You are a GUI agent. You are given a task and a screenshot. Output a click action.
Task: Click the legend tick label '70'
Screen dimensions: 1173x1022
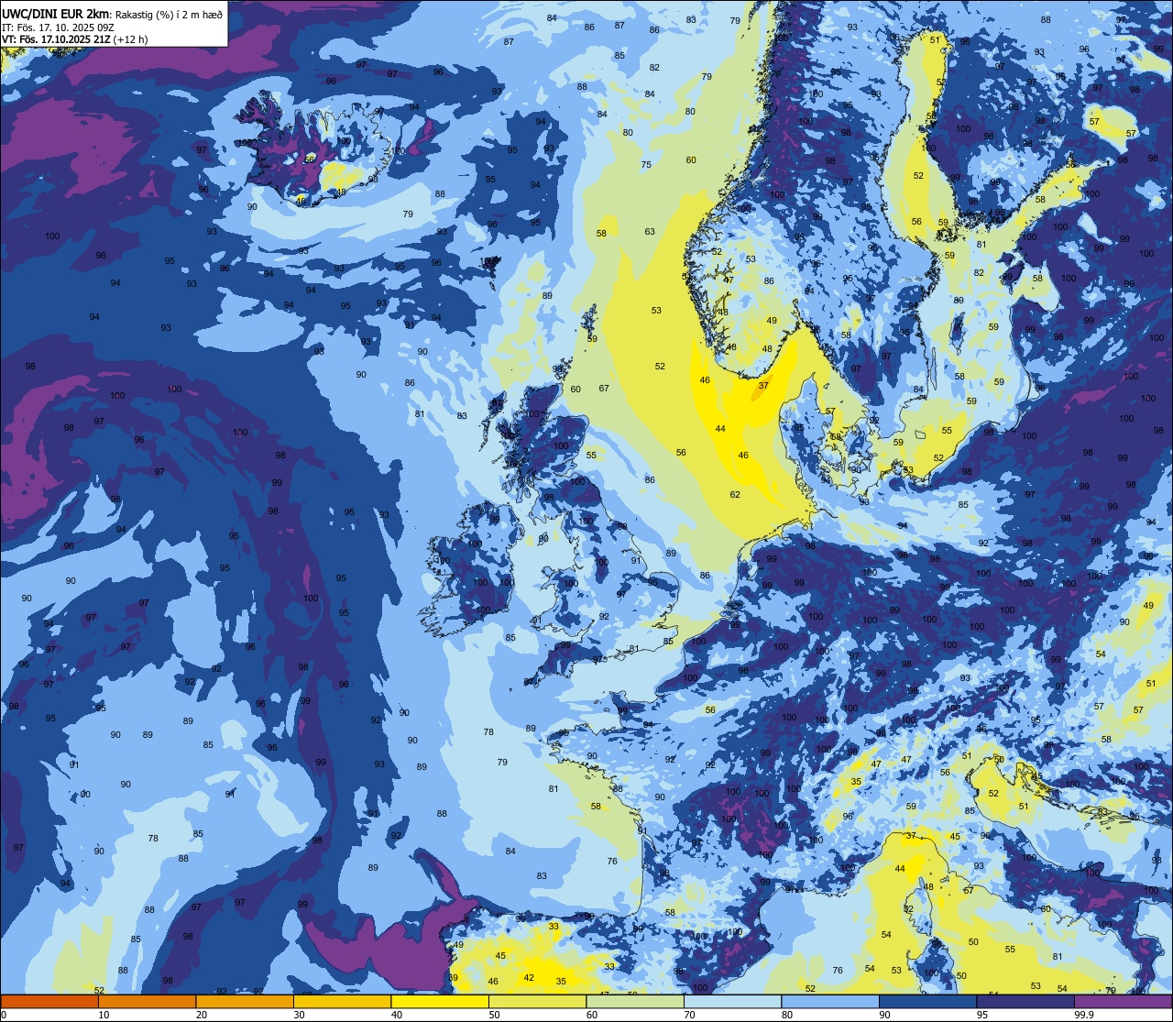pyautogui.click(x=689, y=1015)
